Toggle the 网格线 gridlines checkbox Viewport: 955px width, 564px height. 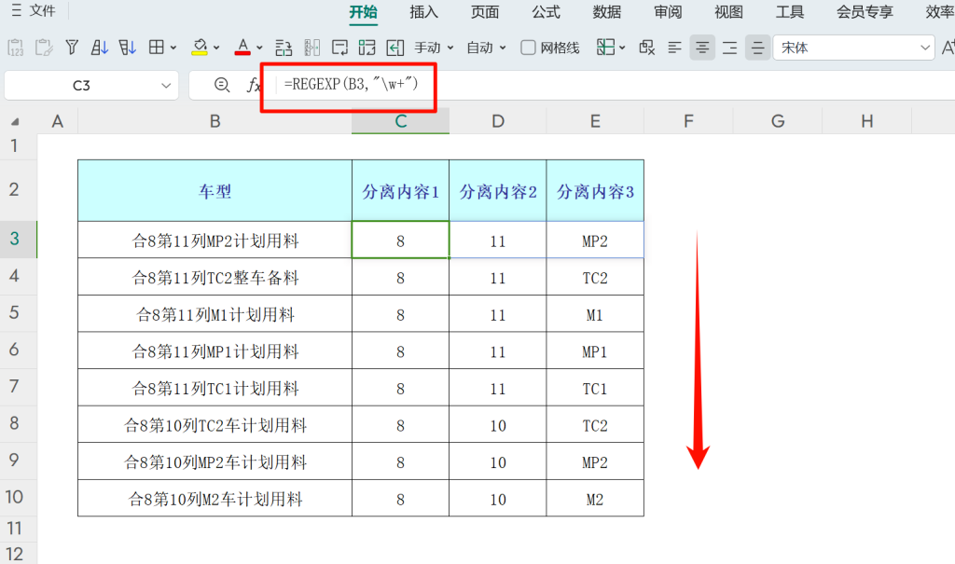pos(528,48)
